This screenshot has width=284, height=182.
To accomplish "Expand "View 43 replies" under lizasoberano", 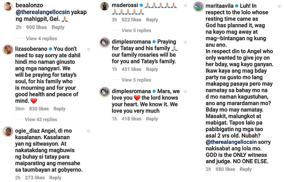I will (41, 119).
